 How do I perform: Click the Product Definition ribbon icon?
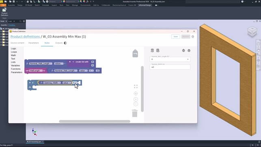[x=4, y=12]
